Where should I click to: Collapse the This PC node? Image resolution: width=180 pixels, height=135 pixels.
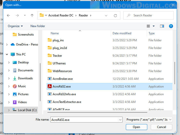point(7,54)
